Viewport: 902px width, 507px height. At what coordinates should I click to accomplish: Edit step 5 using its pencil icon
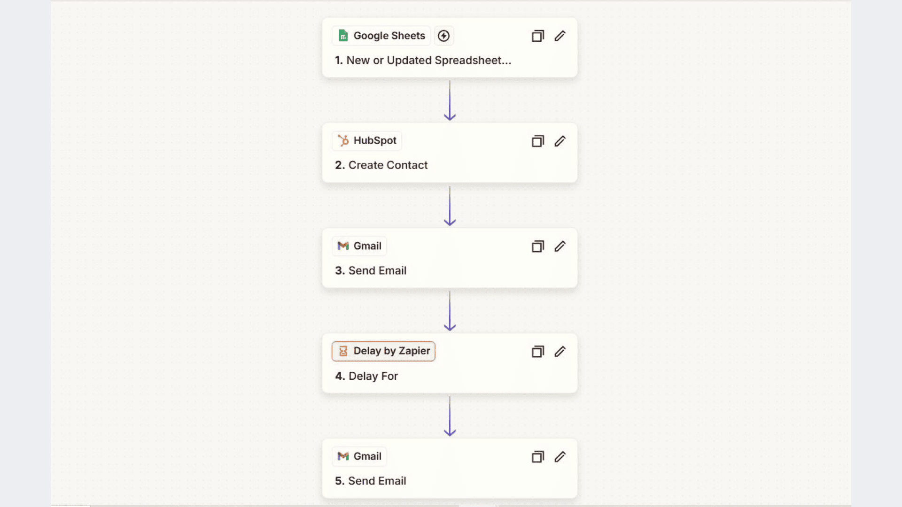coord(560,456)
